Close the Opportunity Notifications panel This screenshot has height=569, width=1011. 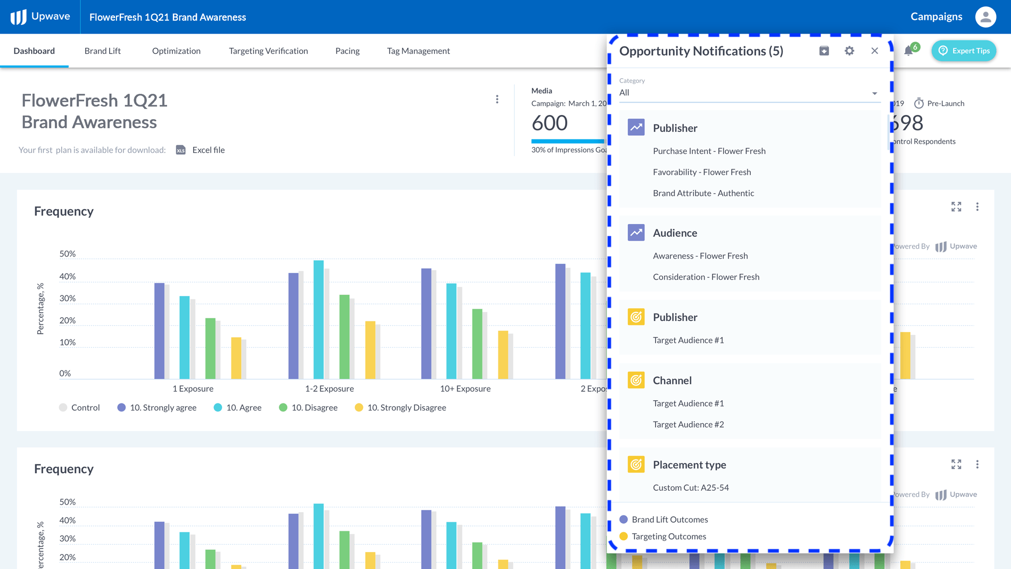coord(875,51)
